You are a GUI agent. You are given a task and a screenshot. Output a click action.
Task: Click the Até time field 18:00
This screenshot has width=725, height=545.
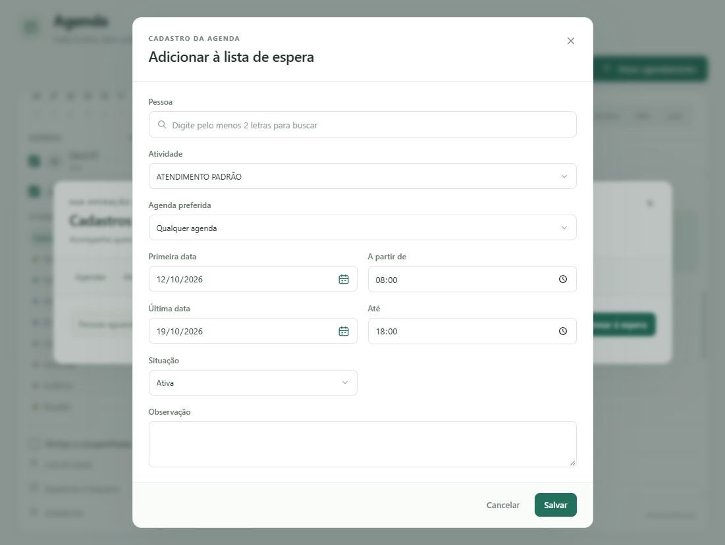click(x=472, y=331)
